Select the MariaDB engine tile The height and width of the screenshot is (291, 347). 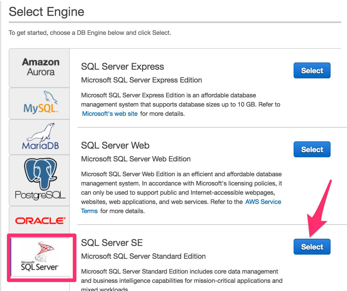(x=39, y=137)
